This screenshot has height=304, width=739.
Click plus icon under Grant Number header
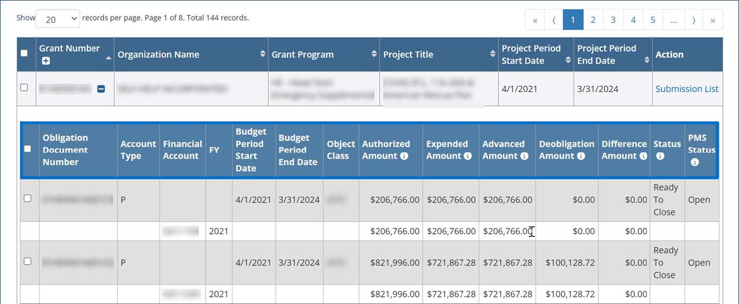tap(46, 61)
